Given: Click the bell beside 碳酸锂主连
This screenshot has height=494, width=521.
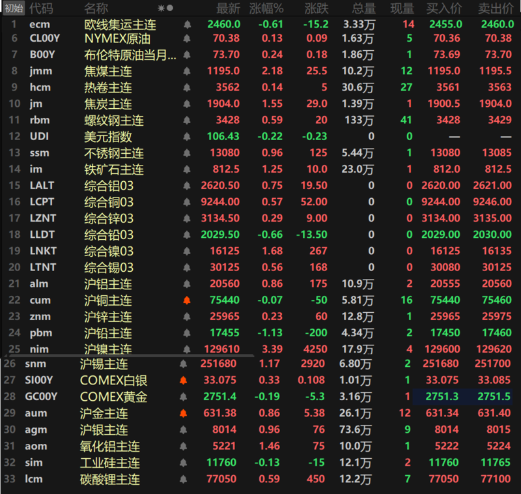Looking at the screenshot, I should click(183, 479).
